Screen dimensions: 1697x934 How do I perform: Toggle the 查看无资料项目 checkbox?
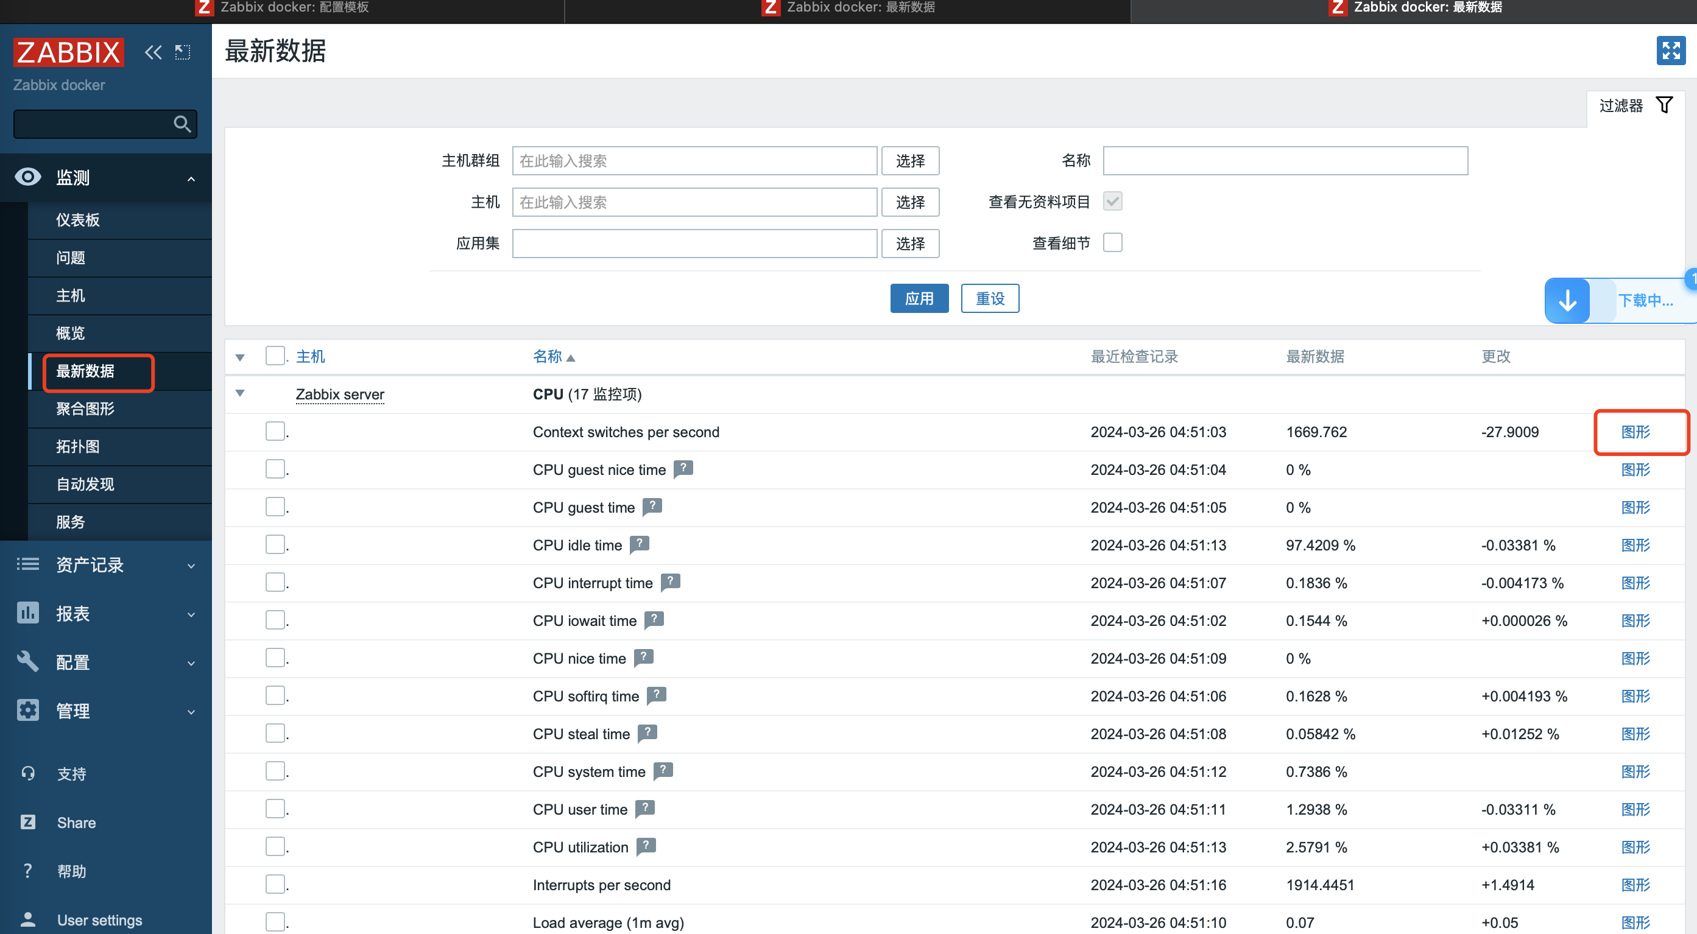point(1113,201)
